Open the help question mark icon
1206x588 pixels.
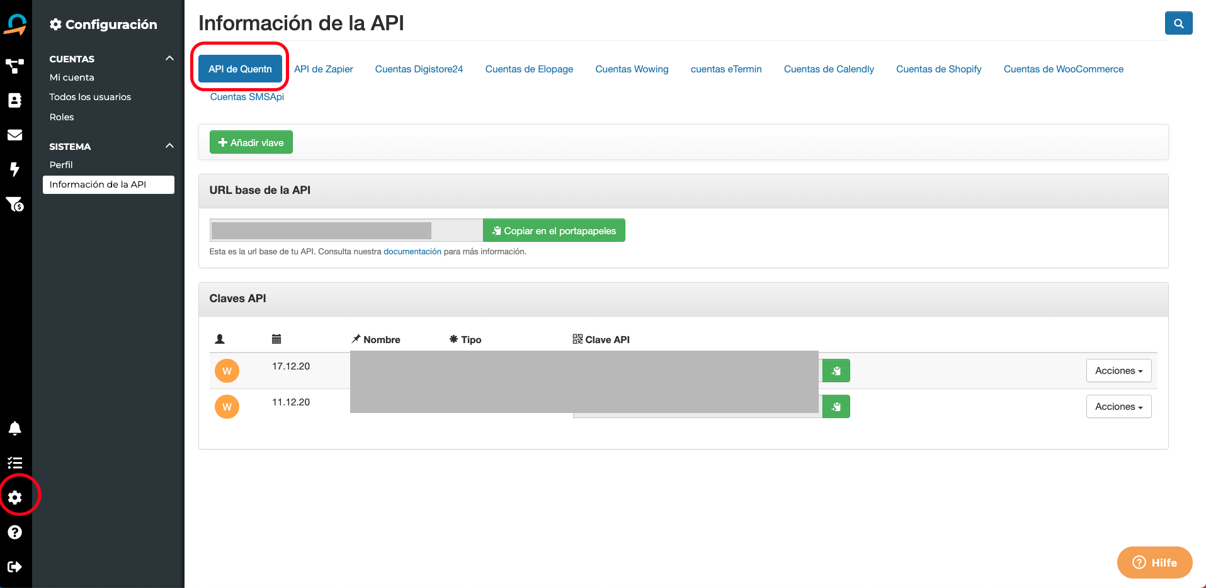15,532
